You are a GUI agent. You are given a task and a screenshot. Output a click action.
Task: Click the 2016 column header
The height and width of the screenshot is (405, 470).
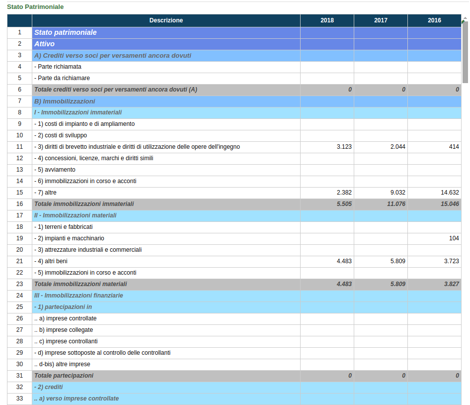(434, 20)
